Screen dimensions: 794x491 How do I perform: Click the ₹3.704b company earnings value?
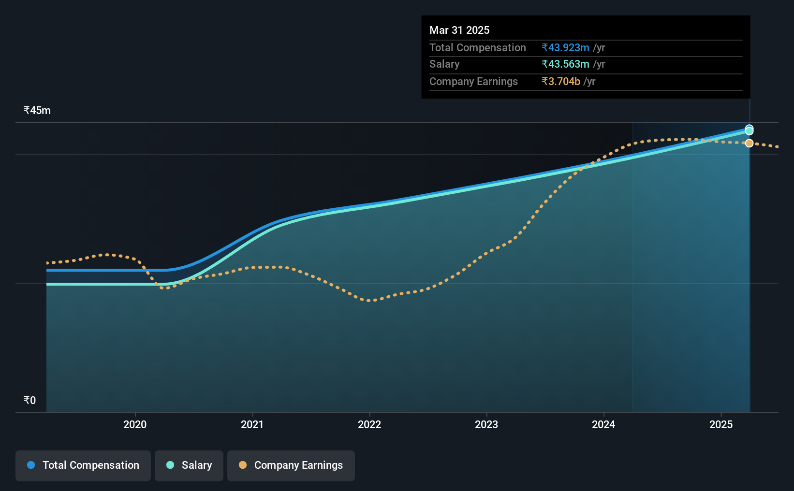coord(561,81)
